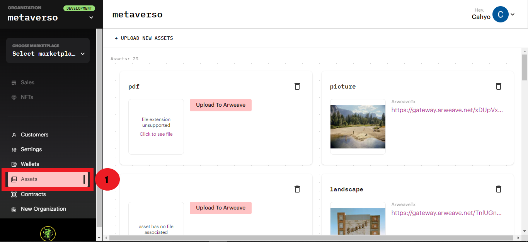
Task: Click the DEVELOPMENT environment badge
Action: click(79, 8)
